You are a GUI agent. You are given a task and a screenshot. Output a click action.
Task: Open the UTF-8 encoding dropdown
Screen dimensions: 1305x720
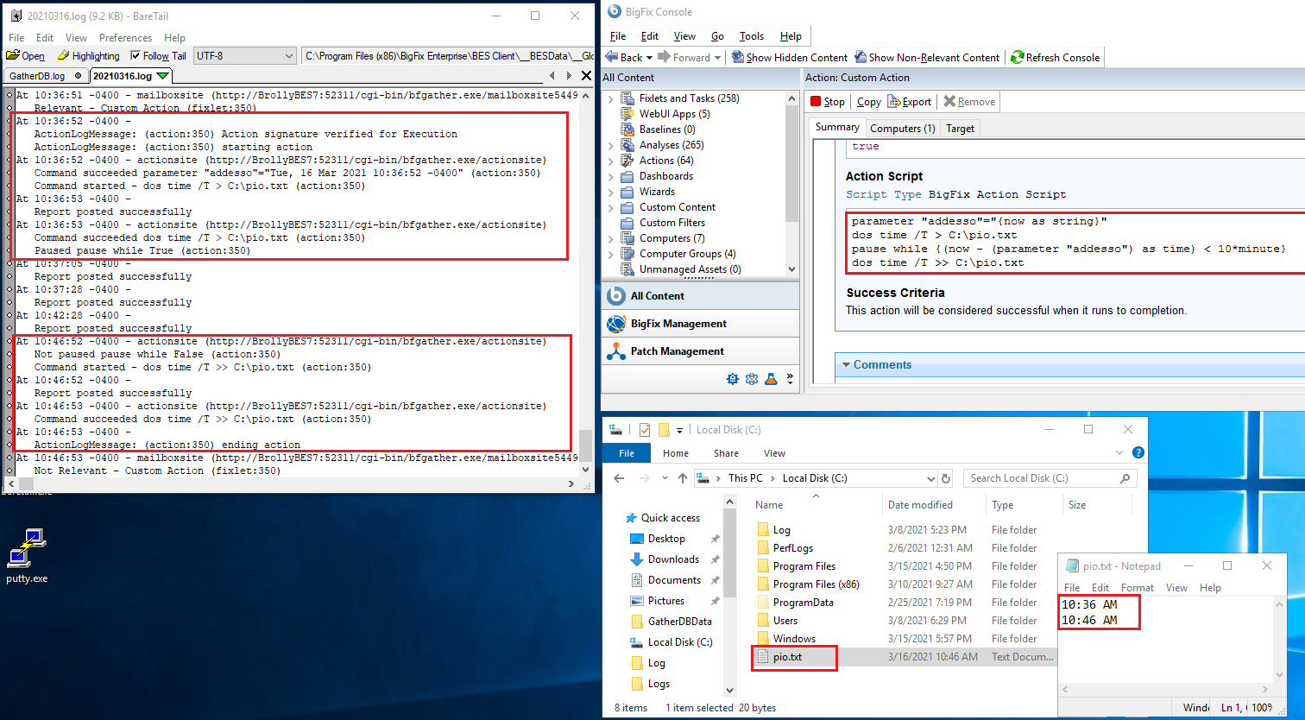tap(245, 56)
